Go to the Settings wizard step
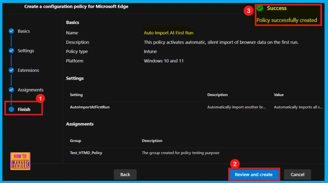This screenshot has width=328, height=183. (x=26, y=51)
